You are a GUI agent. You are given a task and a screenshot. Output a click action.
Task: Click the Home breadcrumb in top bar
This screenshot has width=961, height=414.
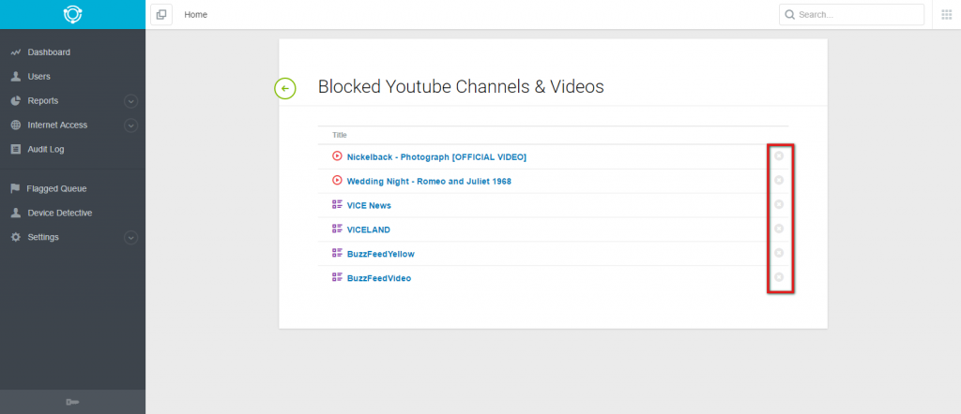(195, 15)
